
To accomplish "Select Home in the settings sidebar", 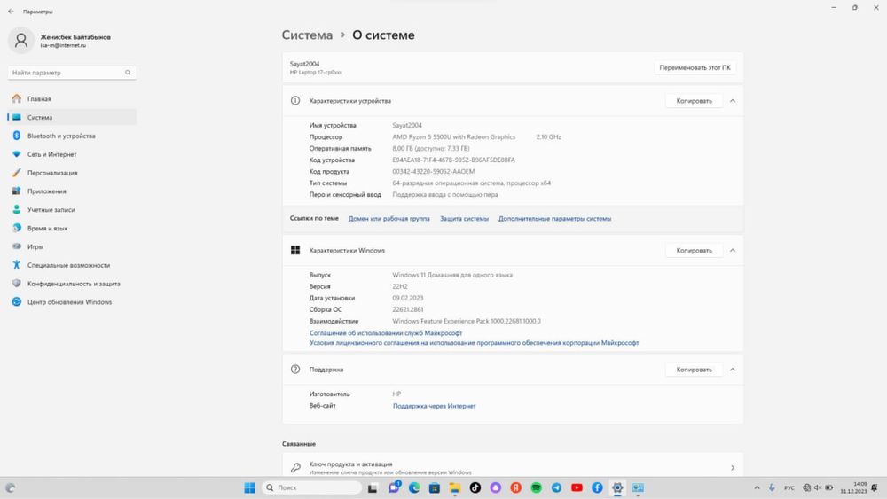I will click(x=39, y=99).
